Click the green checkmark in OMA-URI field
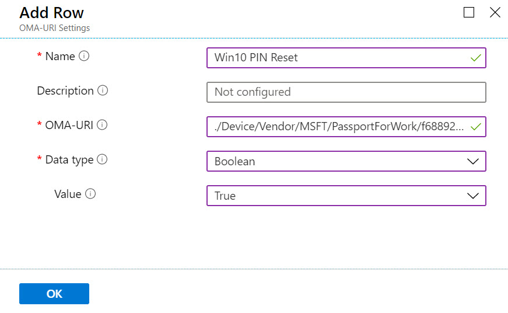508x313 pixels. click(475, 127)
